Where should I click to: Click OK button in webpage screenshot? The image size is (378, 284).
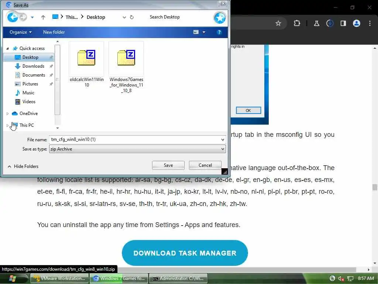point(248,110)
